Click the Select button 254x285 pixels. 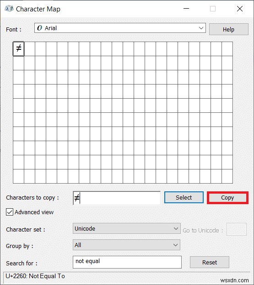pyautogui.click(x=184, y=197)
